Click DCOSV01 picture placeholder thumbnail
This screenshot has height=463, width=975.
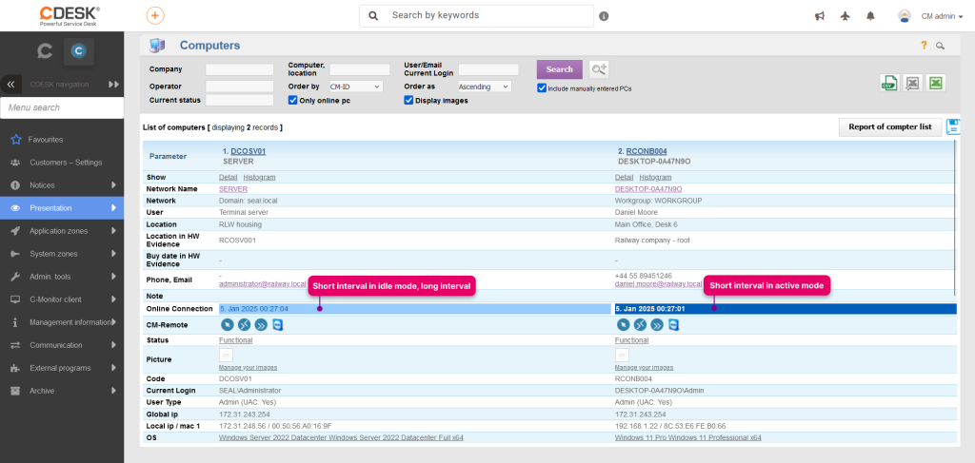(x=227, y=355)
